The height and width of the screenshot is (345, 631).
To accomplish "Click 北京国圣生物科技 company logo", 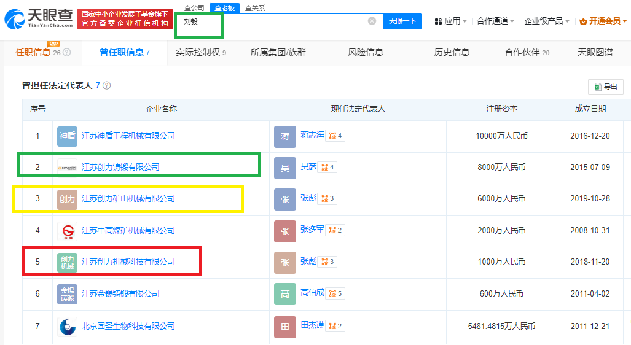I will pos(67,326).
